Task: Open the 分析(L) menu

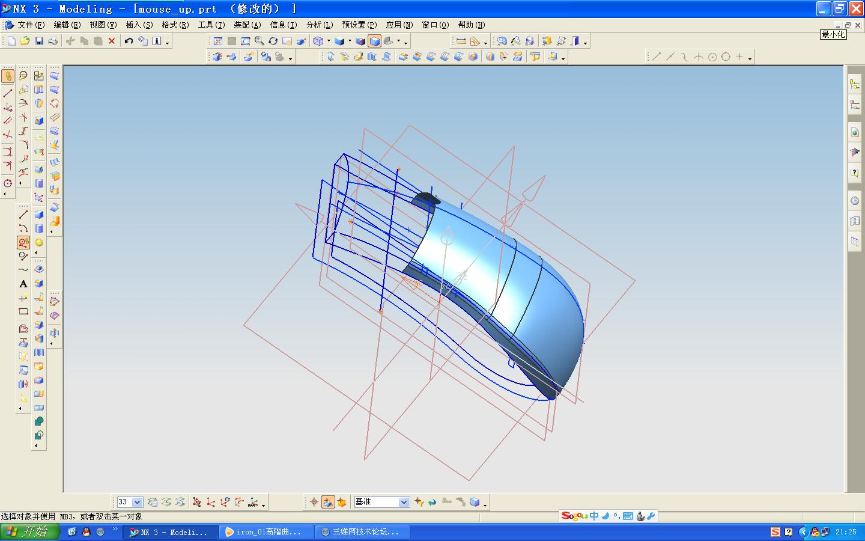Action: pos(320,25)
